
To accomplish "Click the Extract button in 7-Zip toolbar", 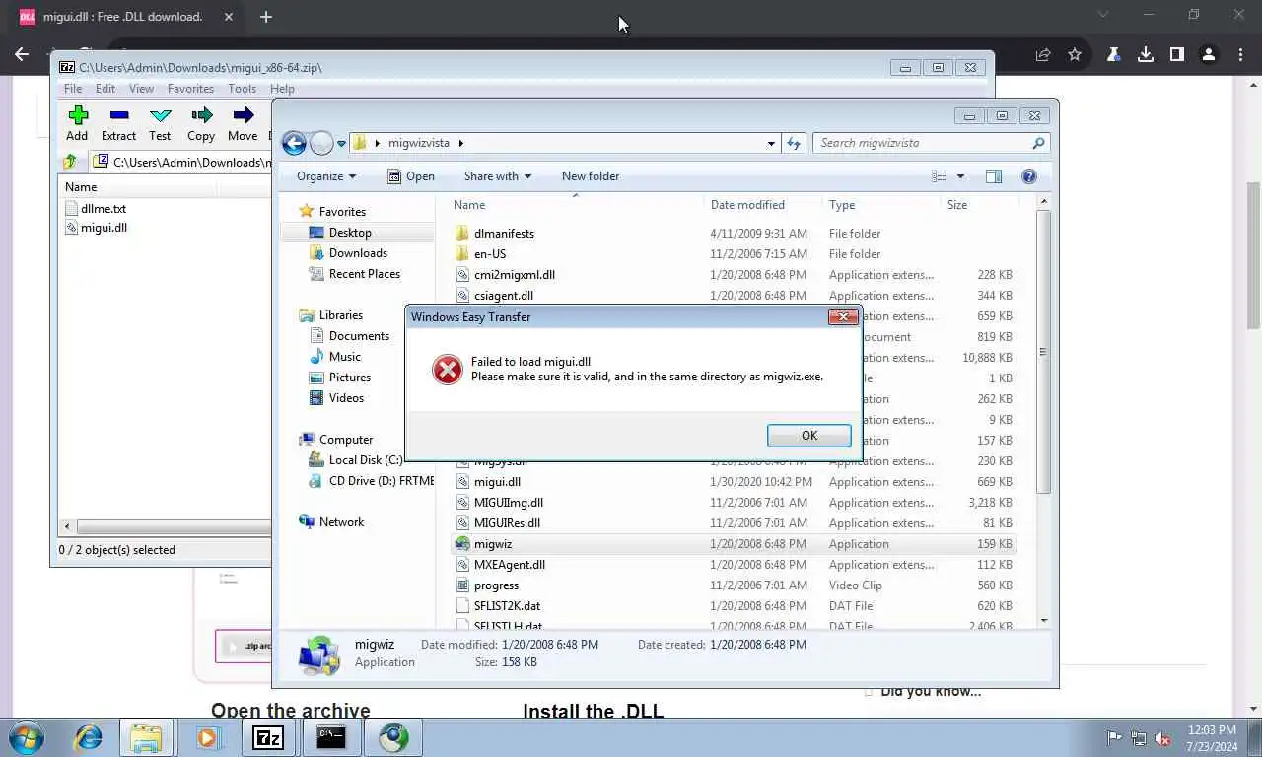I will [x=118, y=124].
